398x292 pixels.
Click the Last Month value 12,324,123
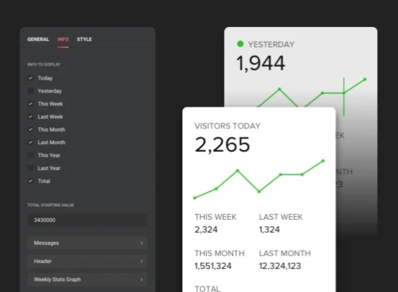click(280, 266)
